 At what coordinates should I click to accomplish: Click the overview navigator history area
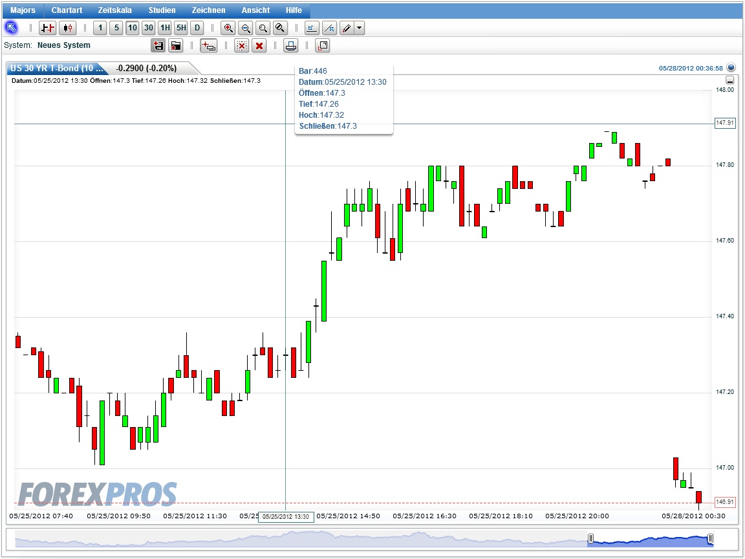pos(301,538)
